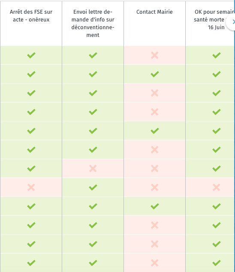Click seventh-row red cross under Contact Mairie
235x272 pixels.
pyautogui.click(x=155, y=169)
